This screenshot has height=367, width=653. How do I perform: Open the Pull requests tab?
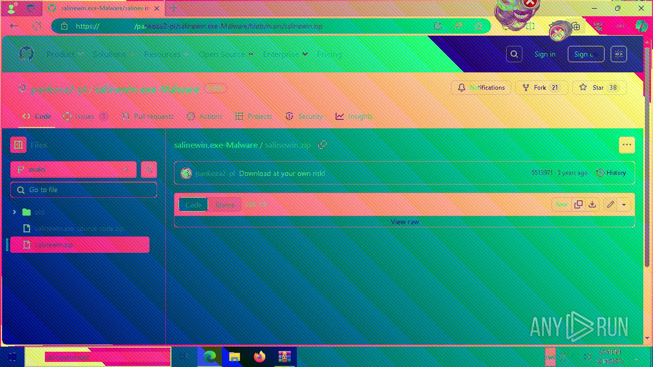point(148,116)
